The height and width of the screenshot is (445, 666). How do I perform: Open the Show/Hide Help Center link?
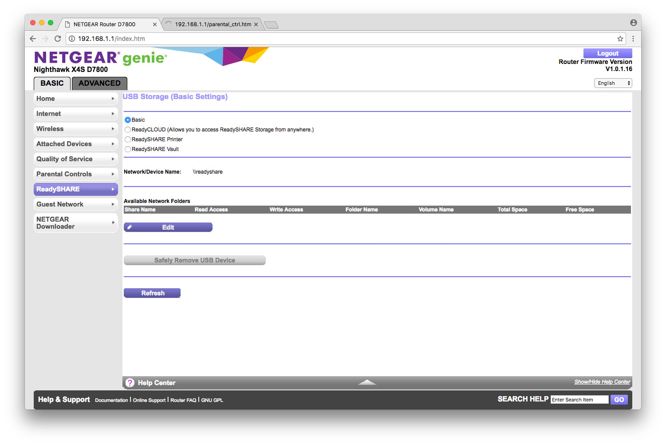[x=602, y=382]
